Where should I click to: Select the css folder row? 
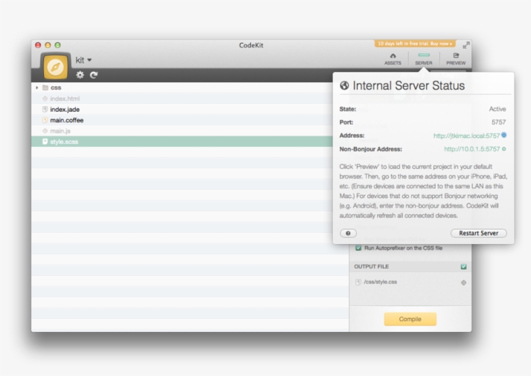tap(190, 87)
